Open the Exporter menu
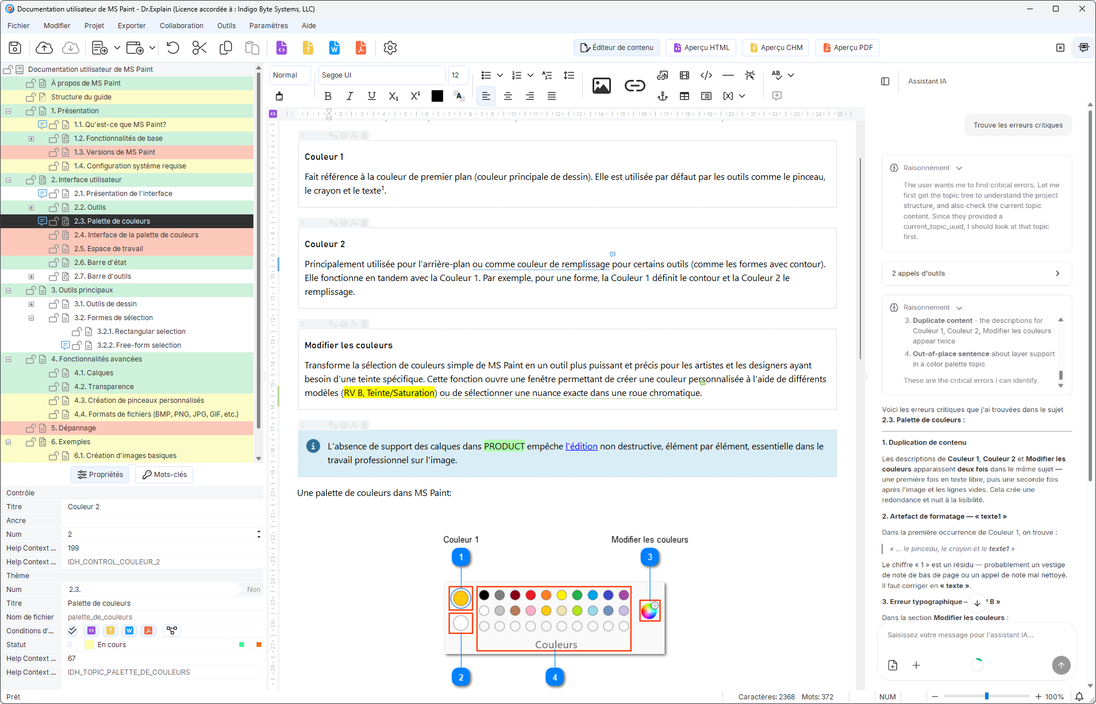The image size is (1096, 704). (x=132, y=26)
